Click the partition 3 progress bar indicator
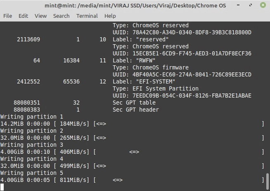This screenshot has height=191, width=270. [134, 152]
